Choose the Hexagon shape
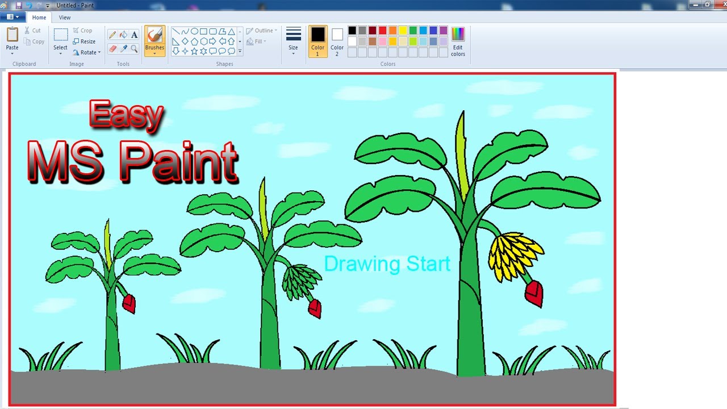The width and height of the screenshot is (727, 409). [x=203, y=41]
